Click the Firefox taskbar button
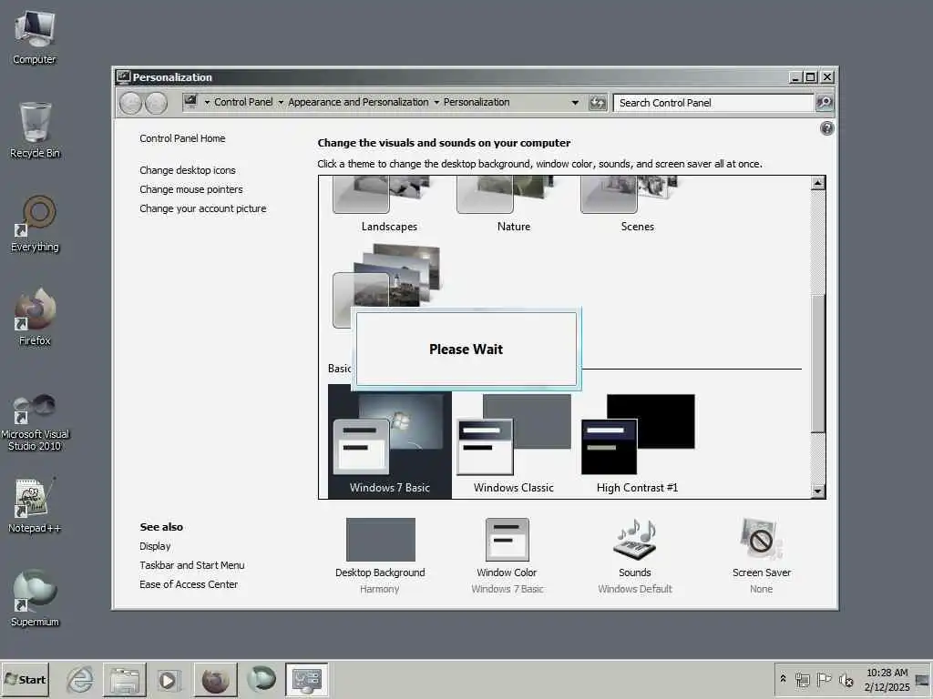 [x=215, y=679]
